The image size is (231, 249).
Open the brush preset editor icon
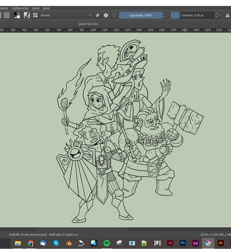[x=27, y=15]
